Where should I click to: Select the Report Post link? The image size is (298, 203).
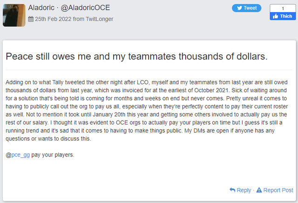278,190
